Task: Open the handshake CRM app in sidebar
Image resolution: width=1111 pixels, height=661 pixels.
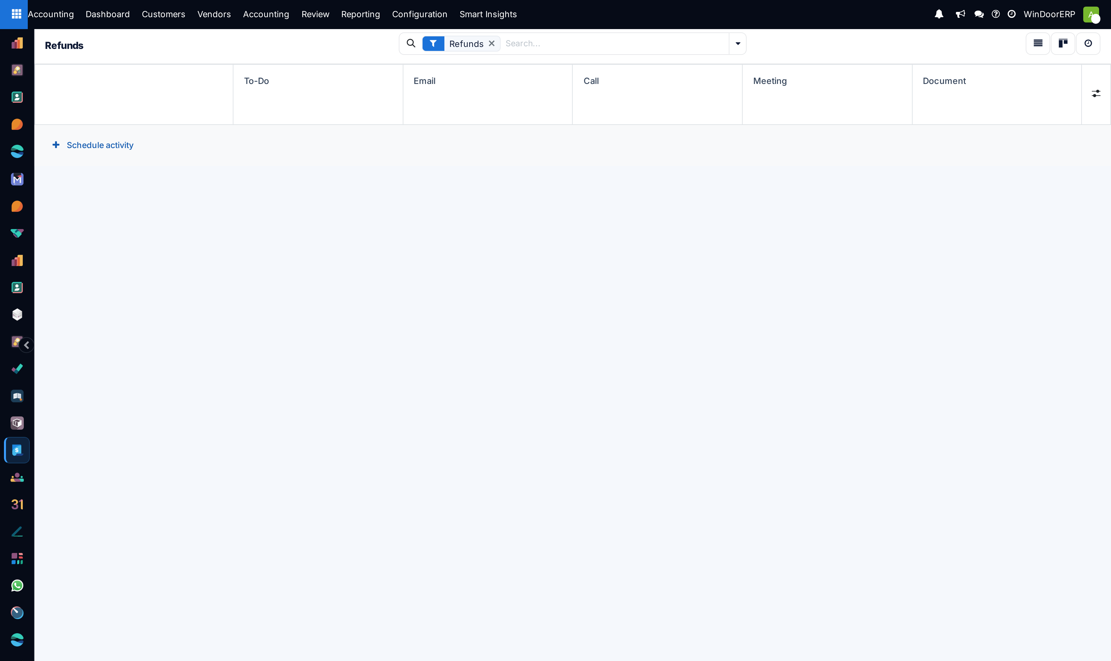Action: (x=17, y=233)
